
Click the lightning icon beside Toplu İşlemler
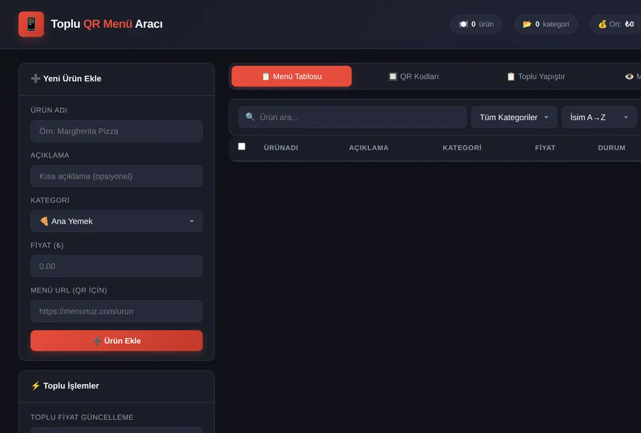coord(36,385)
